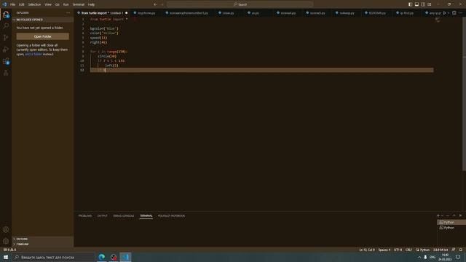The height and width of the screenshot is (262, 466).
Task: Open Microsoft Edge from taskbar
Action: [x=102, y=257]
